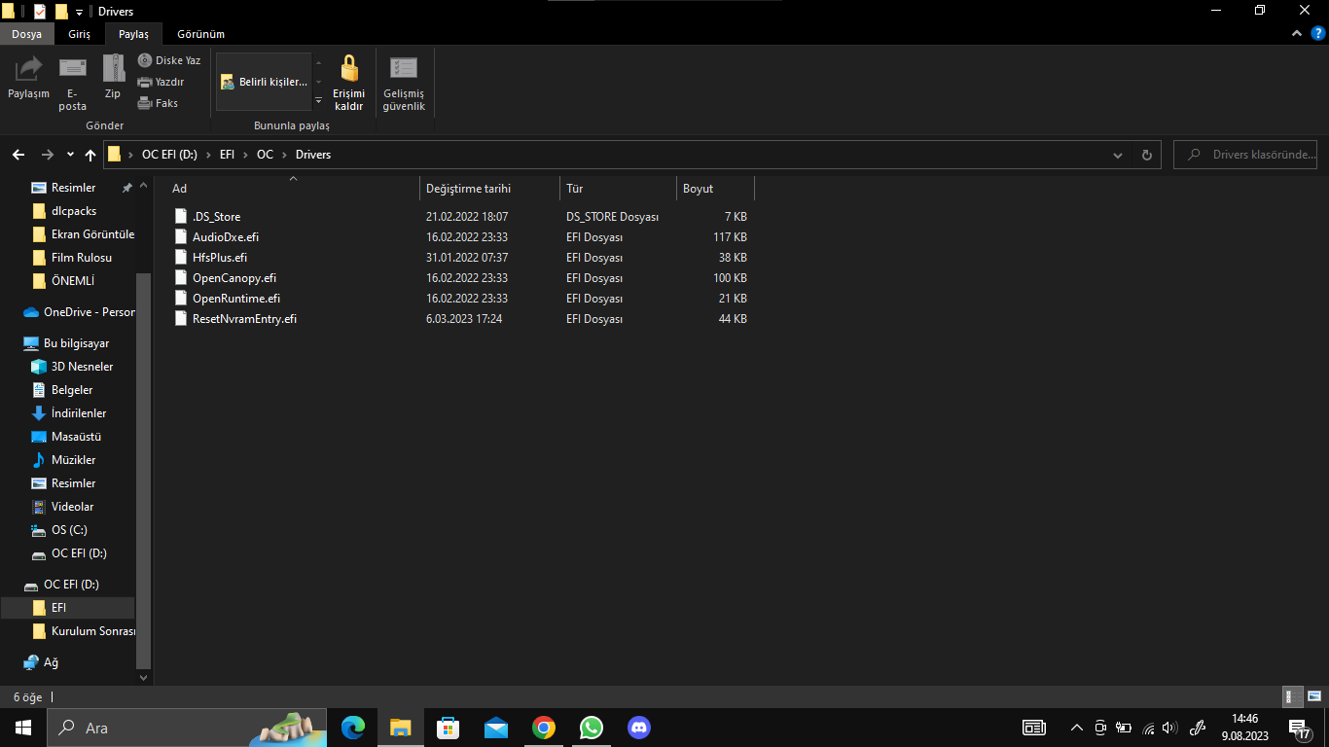Expand the share-with gallery dropdown
The height and width of the screenshot is (747, 1329).
click(x=318, y=101)
